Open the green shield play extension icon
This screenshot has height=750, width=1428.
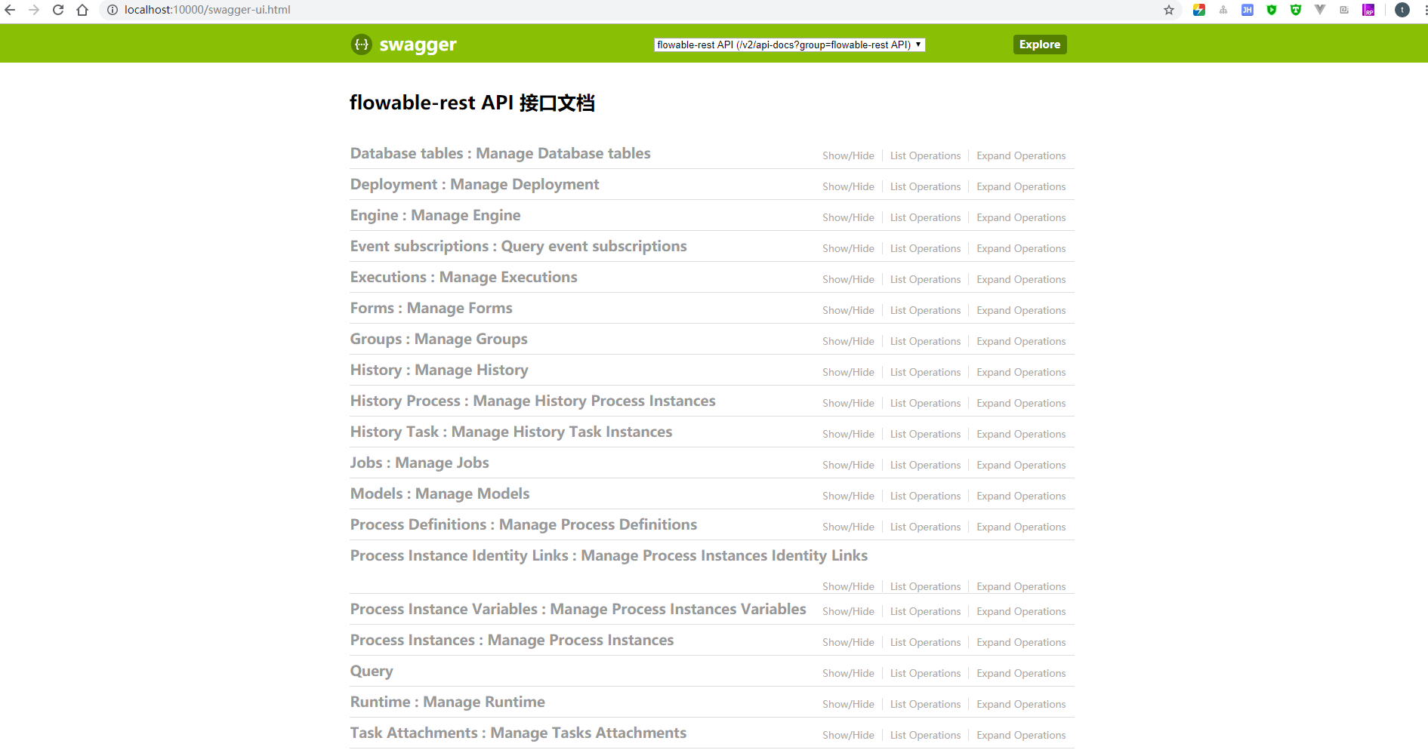click(x=1272, y=10)
